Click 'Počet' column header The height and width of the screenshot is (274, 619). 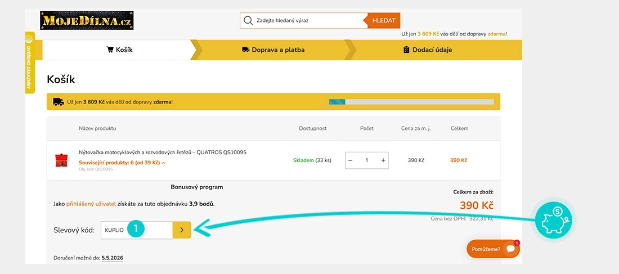point(367,128)
